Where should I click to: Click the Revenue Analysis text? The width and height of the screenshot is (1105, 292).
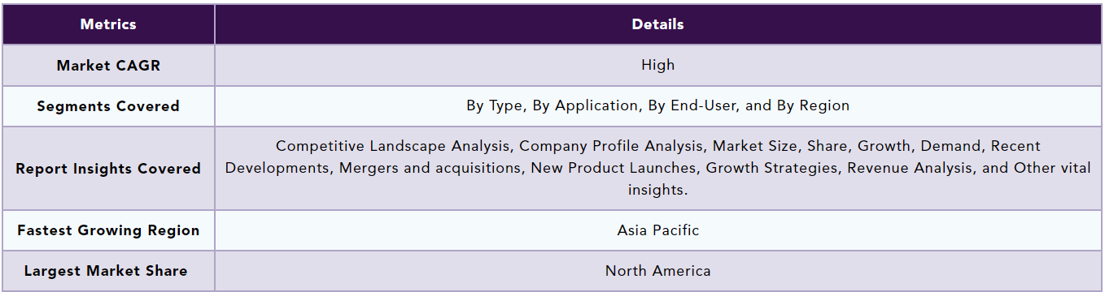(909, 168)
